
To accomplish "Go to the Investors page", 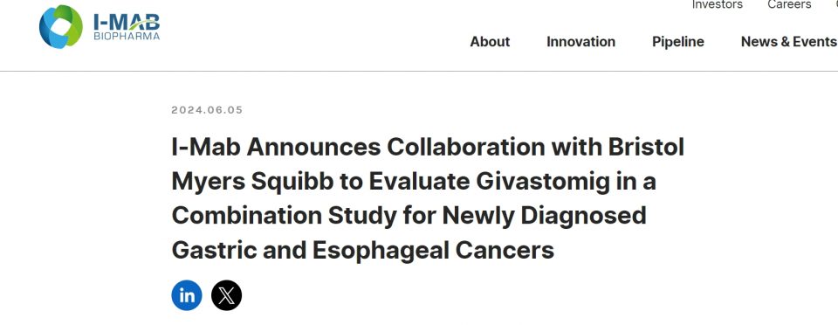I will pyautogui.click(x=718, y=5).
